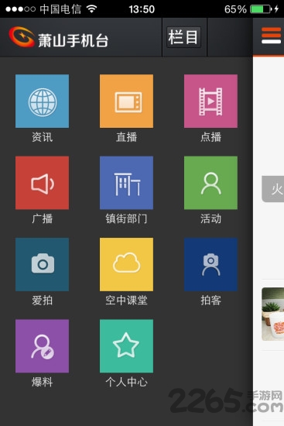Tap the battery indicator in status bar
Image resolution: width=284 pixels, height=426 pixels.
pos(261,9)
